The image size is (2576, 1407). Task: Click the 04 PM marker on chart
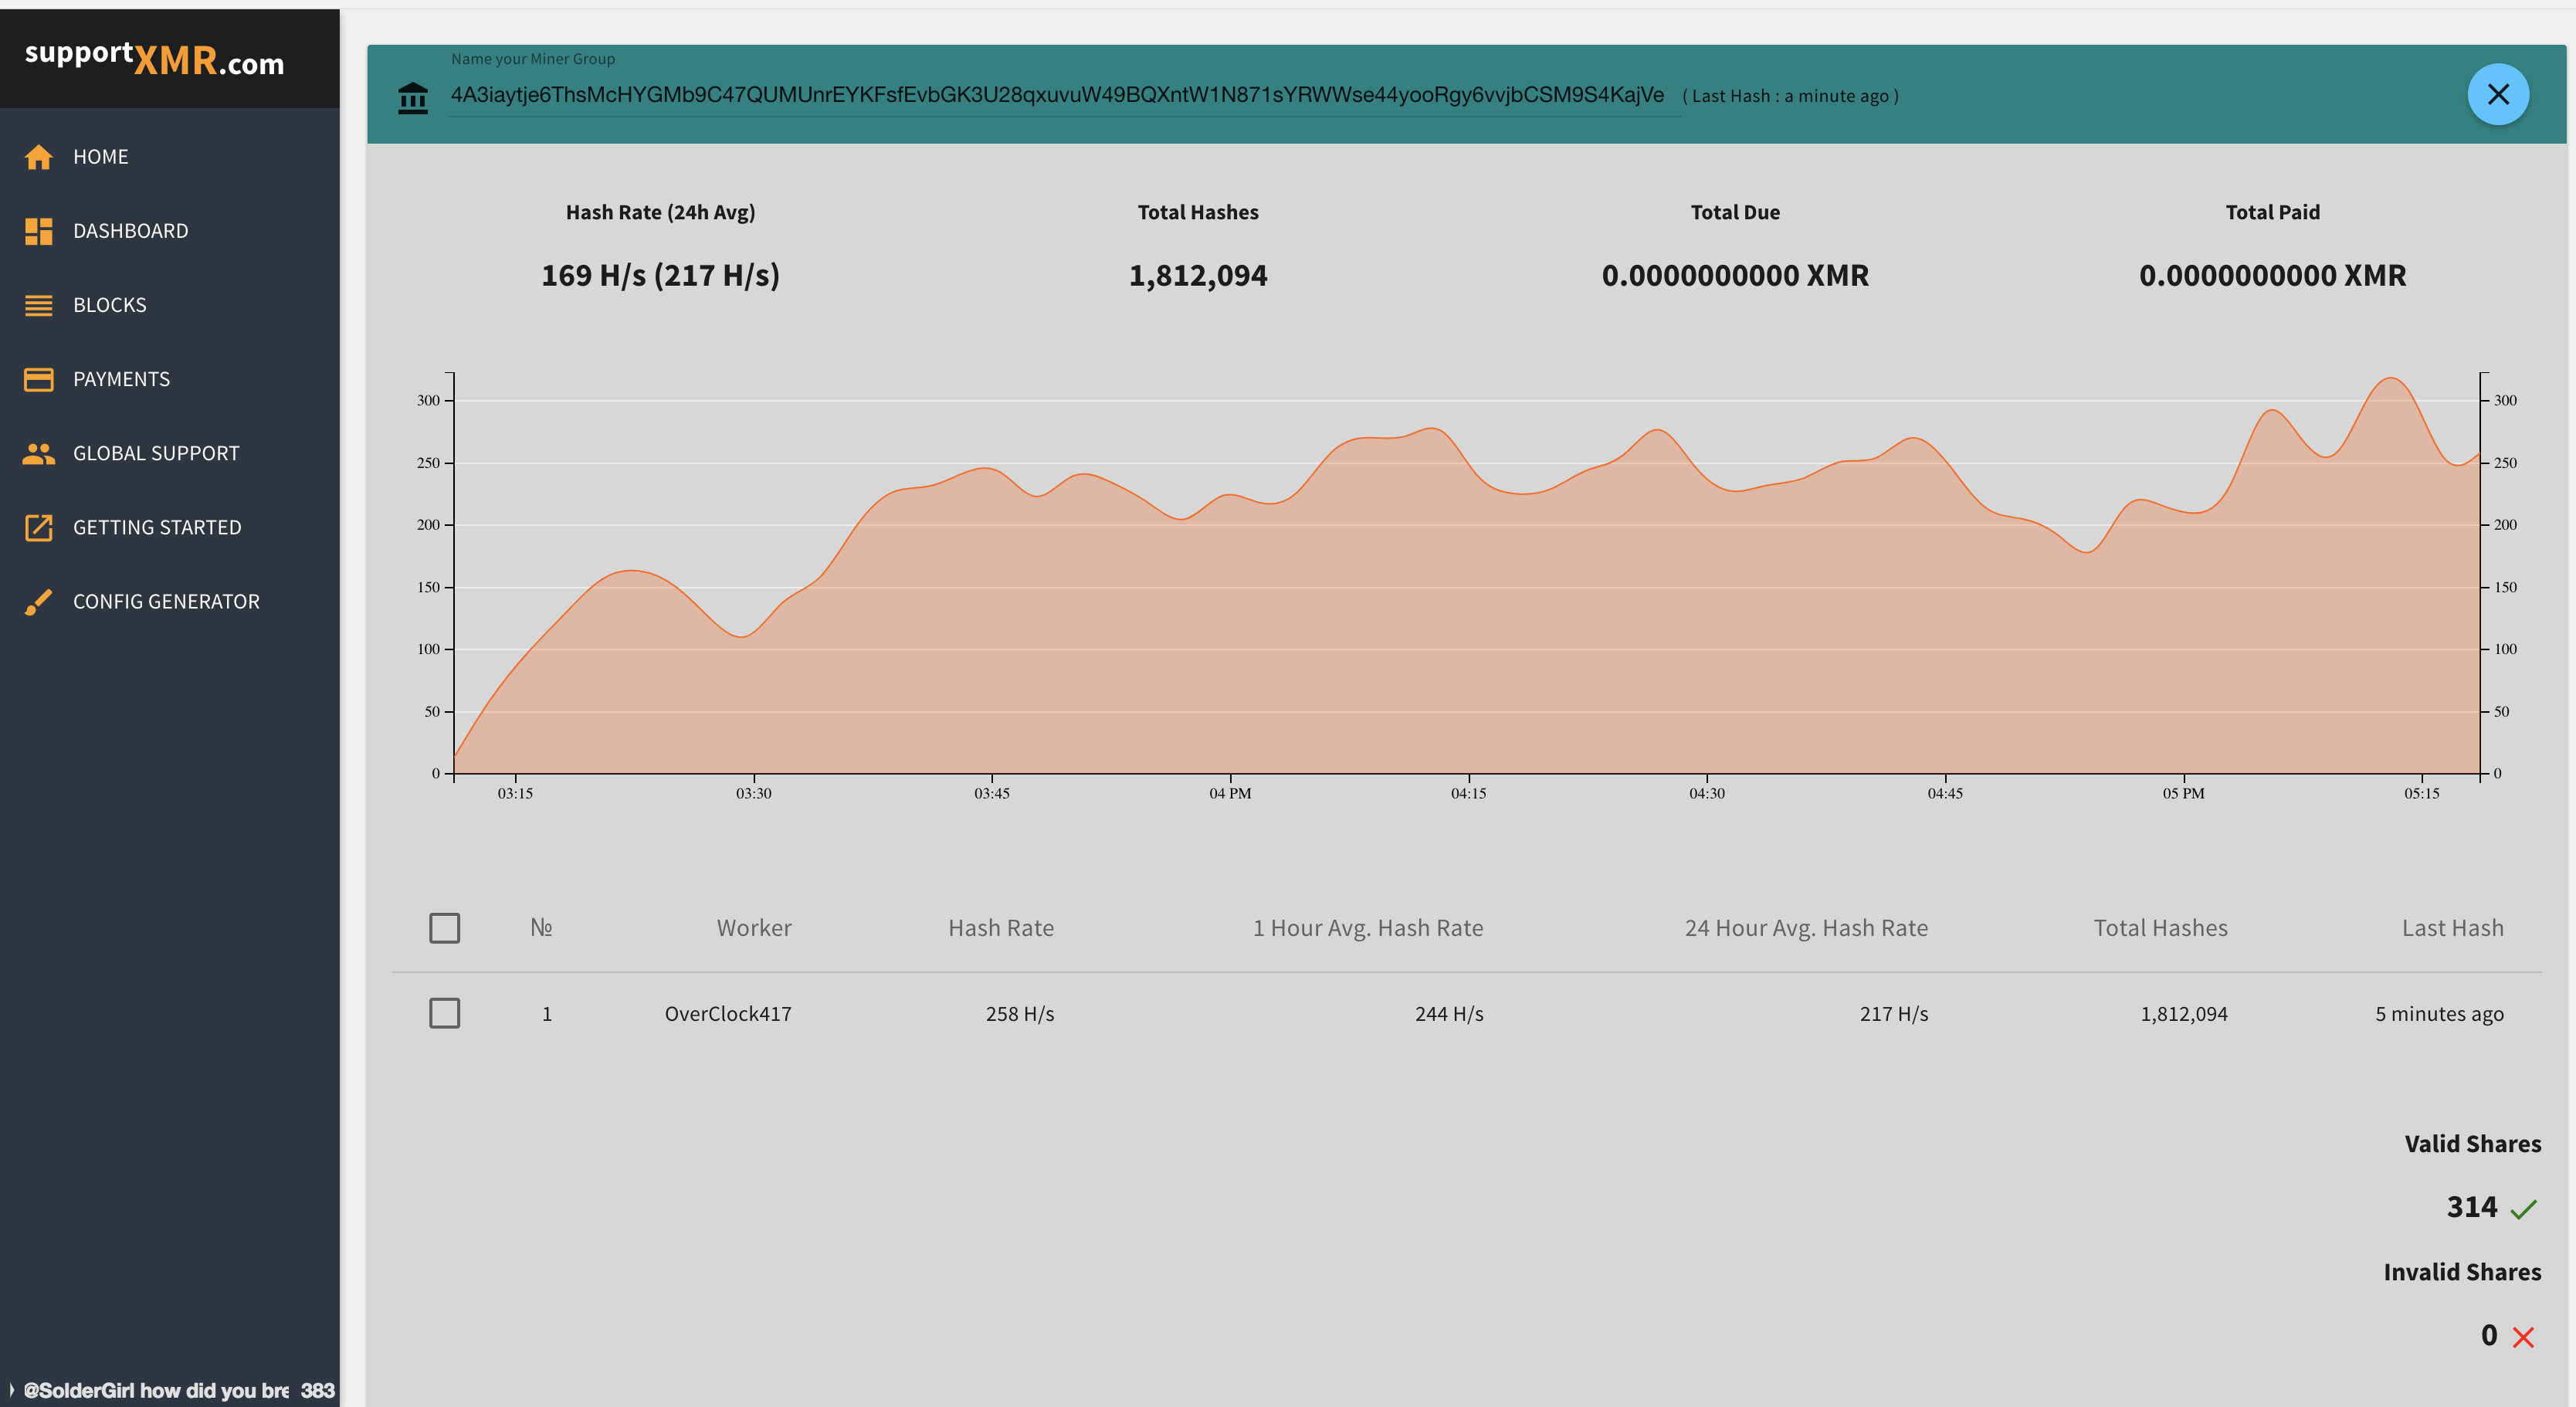[1229, 792]
